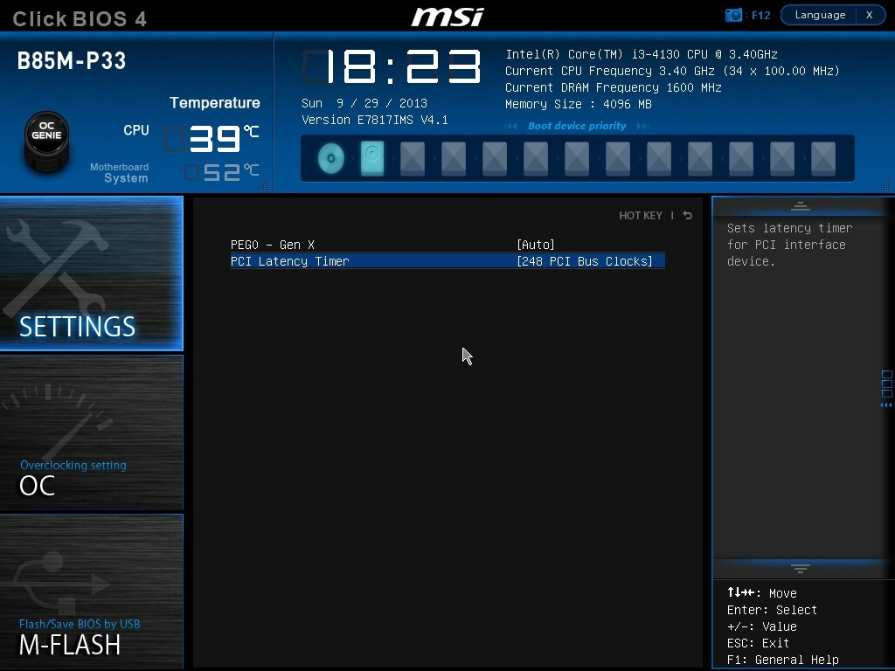The width and height of the screenshot is (895, 671).
Task: Click the Click BIOS 4 title
Action: [x=80, y=18]
